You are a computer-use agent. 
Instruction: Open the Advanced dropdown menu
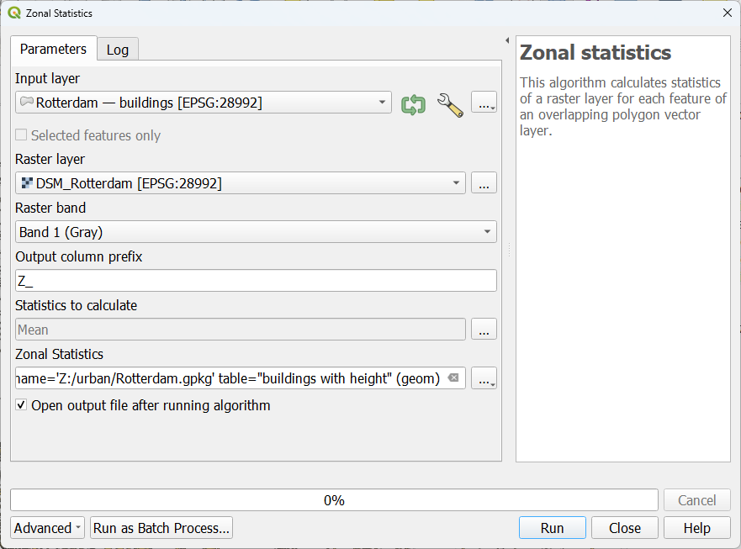click(x=48, y=528)
